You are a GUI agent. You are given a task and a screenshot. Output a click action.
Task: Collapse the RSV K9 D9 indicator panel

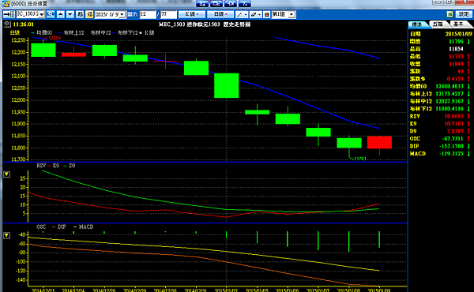click(6, 174)
